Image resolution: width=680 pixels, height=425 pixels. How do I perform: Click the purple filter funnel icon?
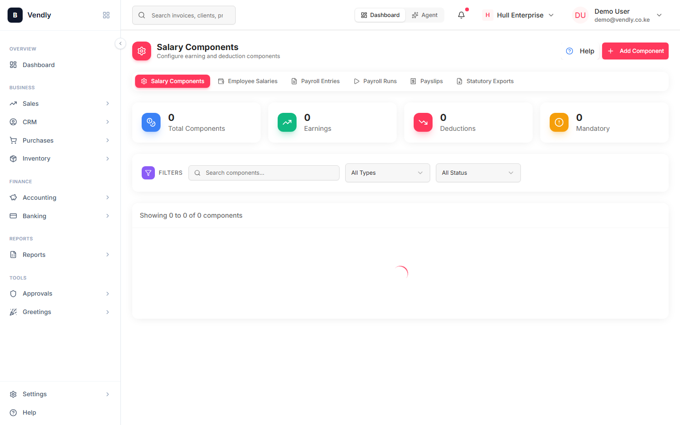click(x=148, y=173)
